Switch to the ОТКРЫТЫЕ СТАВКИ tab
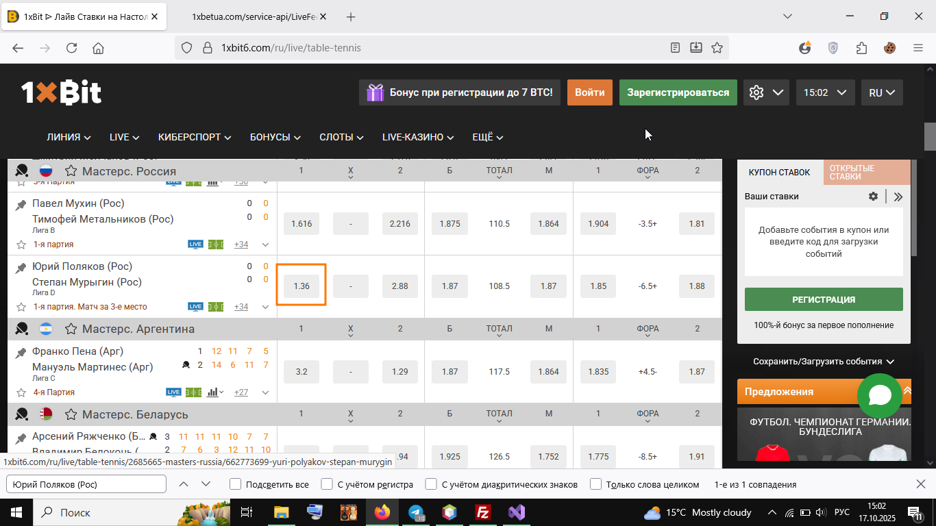This screenshot has width=936, height=526. 867,173
